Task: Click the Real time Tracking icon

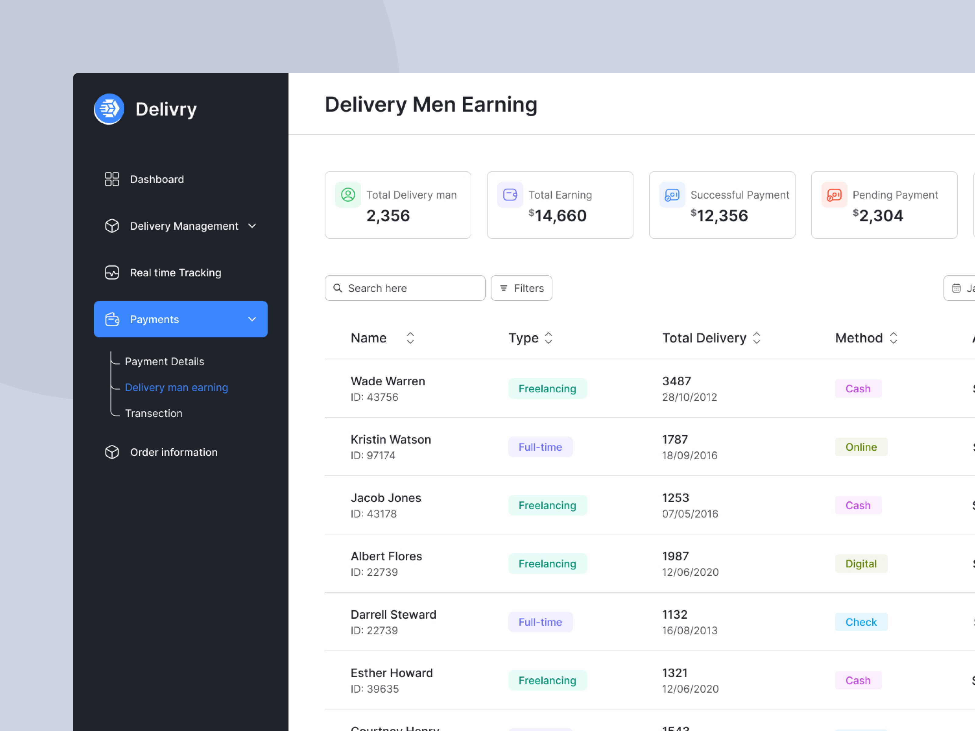Action: click(x=112, y=273)
